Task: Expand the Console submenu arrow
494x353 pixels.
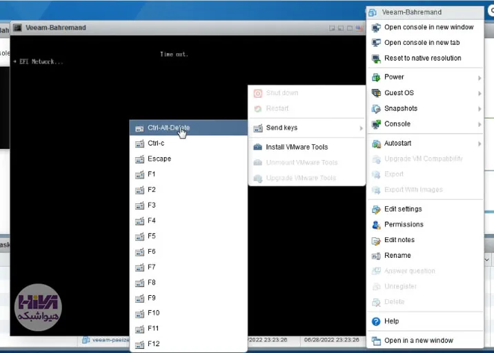Action: pyautogui.click(x=480, y=124)
